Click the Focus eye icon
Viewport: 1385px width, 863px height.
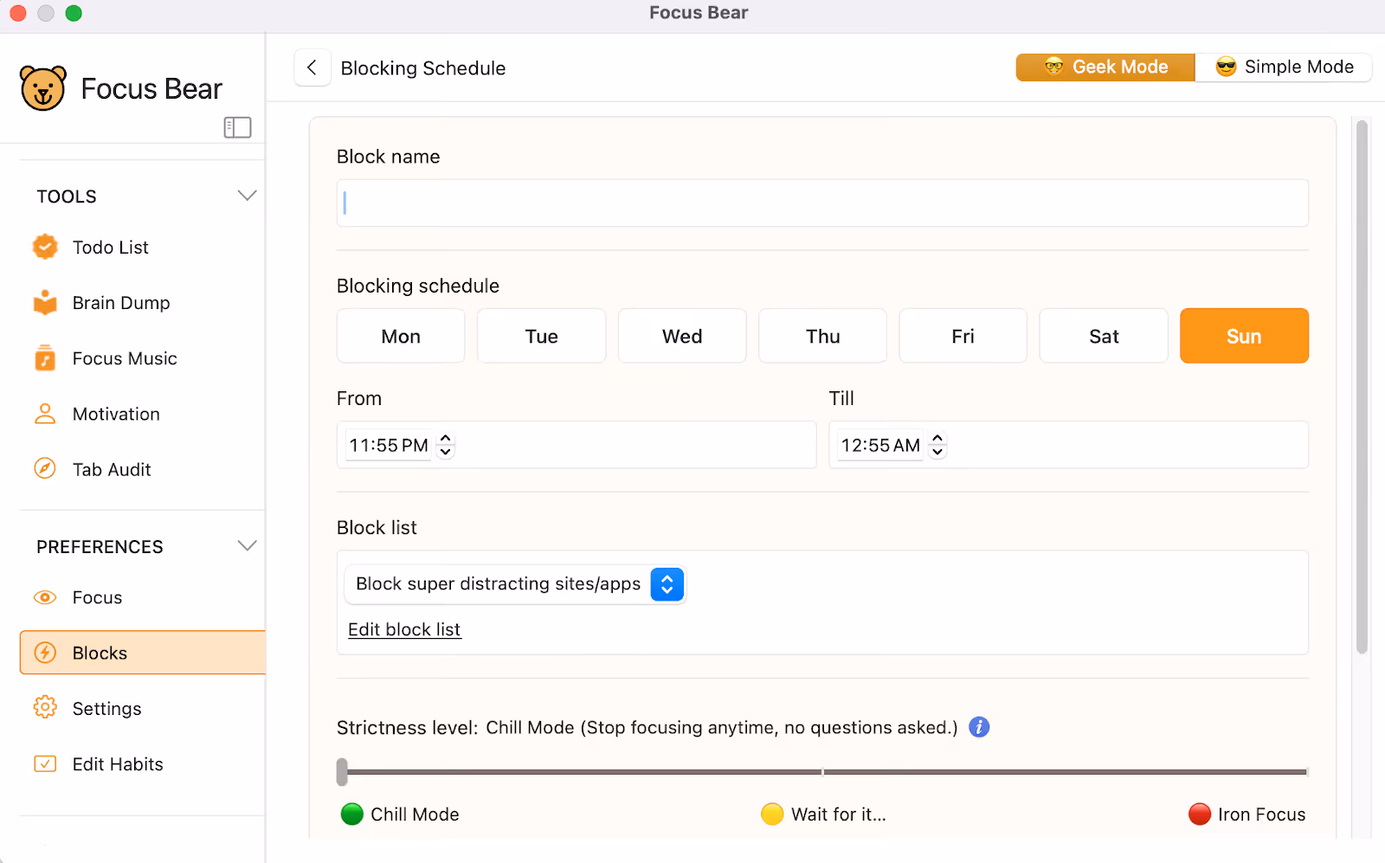pos(45,597)
